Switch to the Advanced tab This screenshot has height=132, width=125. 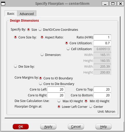coord(27,13)
